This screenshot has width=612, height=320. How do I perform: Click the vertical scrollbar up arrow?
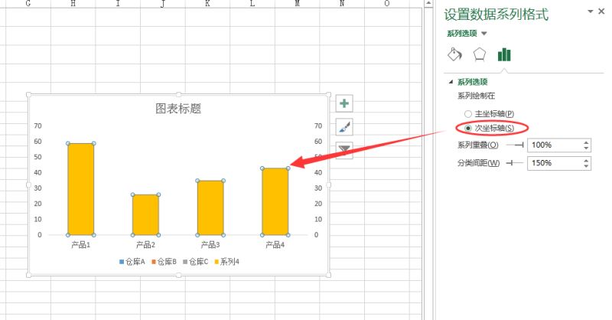(428, 3)
